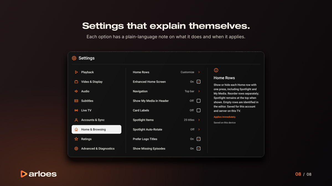
Task: Click the 25 titles value
Action: click(x=189, y=120)
